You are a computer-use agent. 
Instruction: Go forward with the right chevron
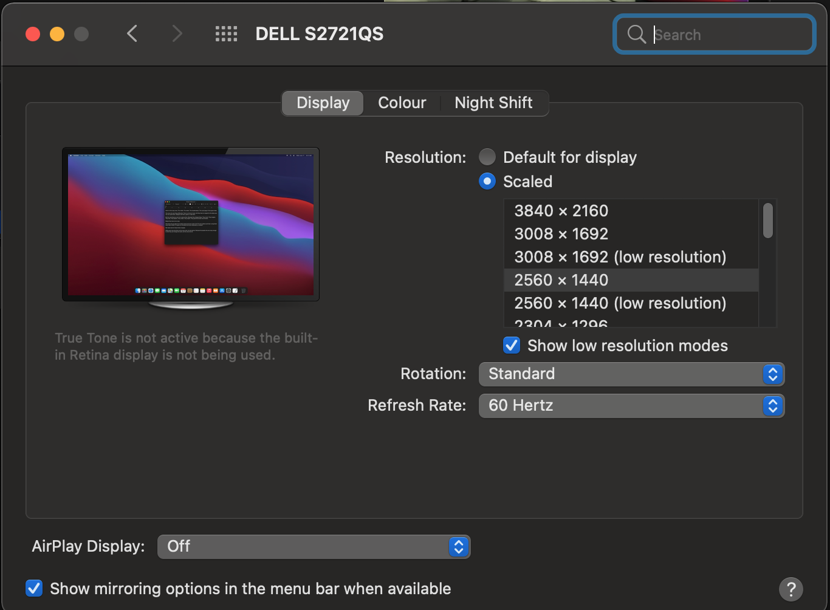pyautogui.click(x=177, y=33)
